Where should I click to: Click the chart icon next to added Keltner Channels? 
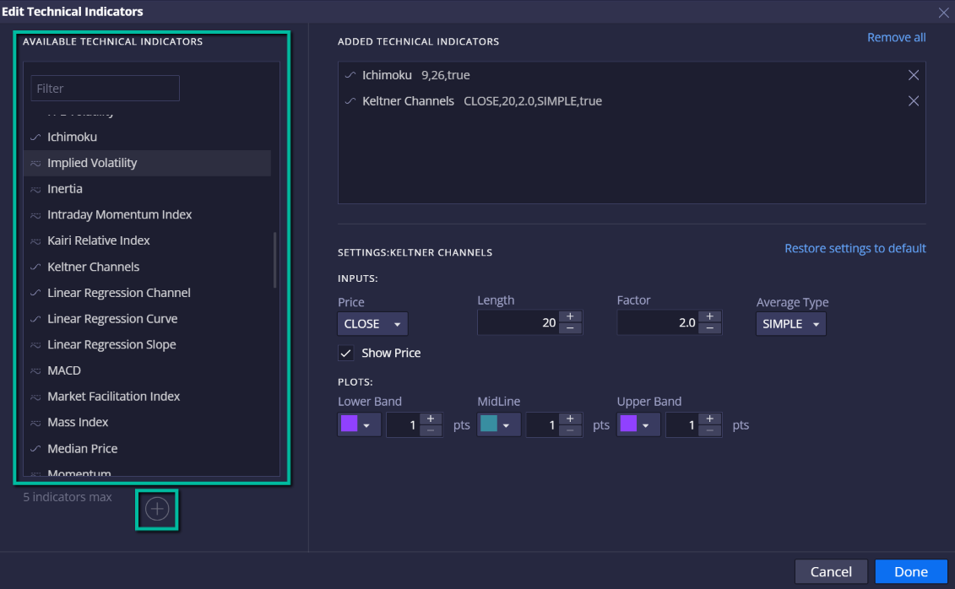point(350,101)
